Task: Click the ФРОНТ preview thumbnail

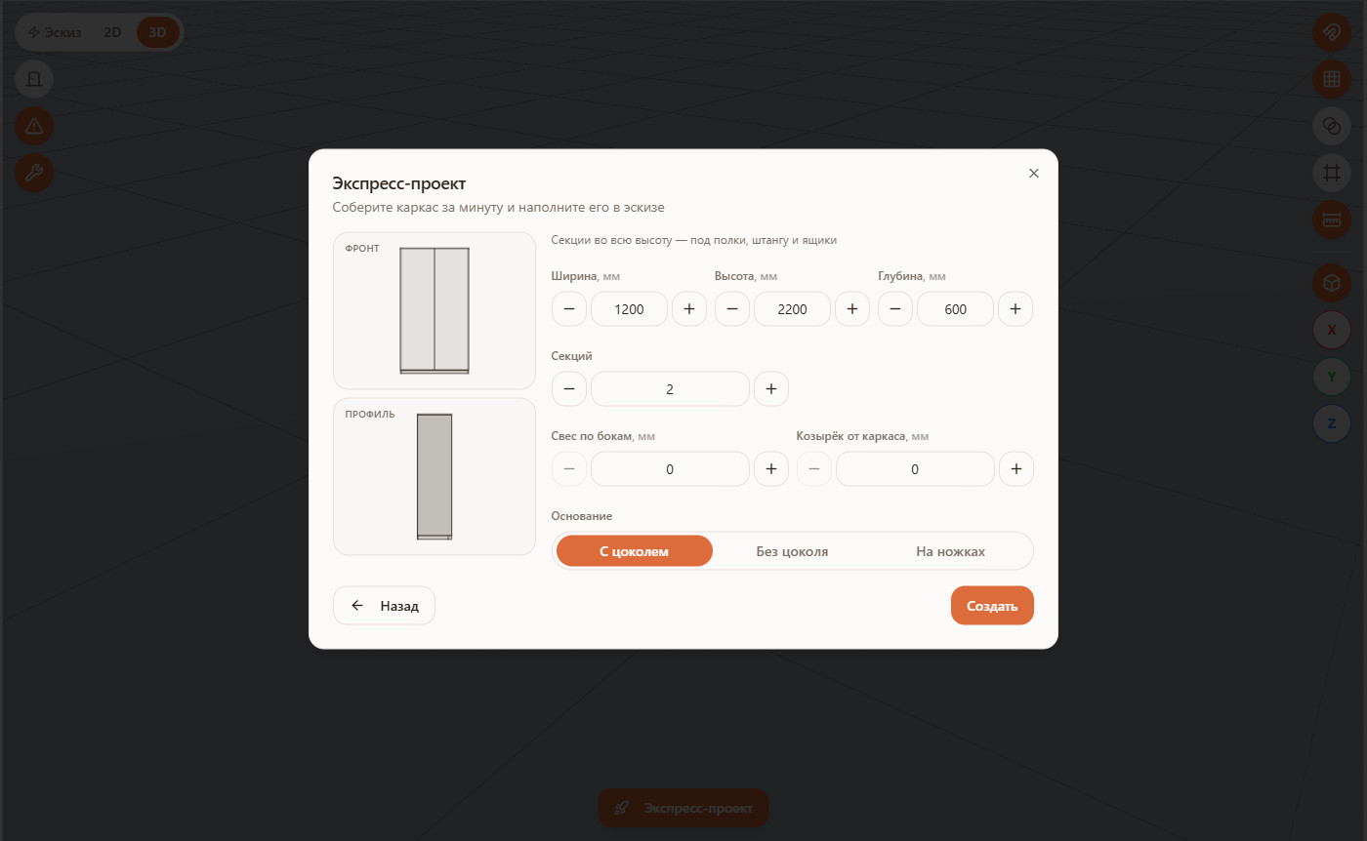Action: point(435,311)
